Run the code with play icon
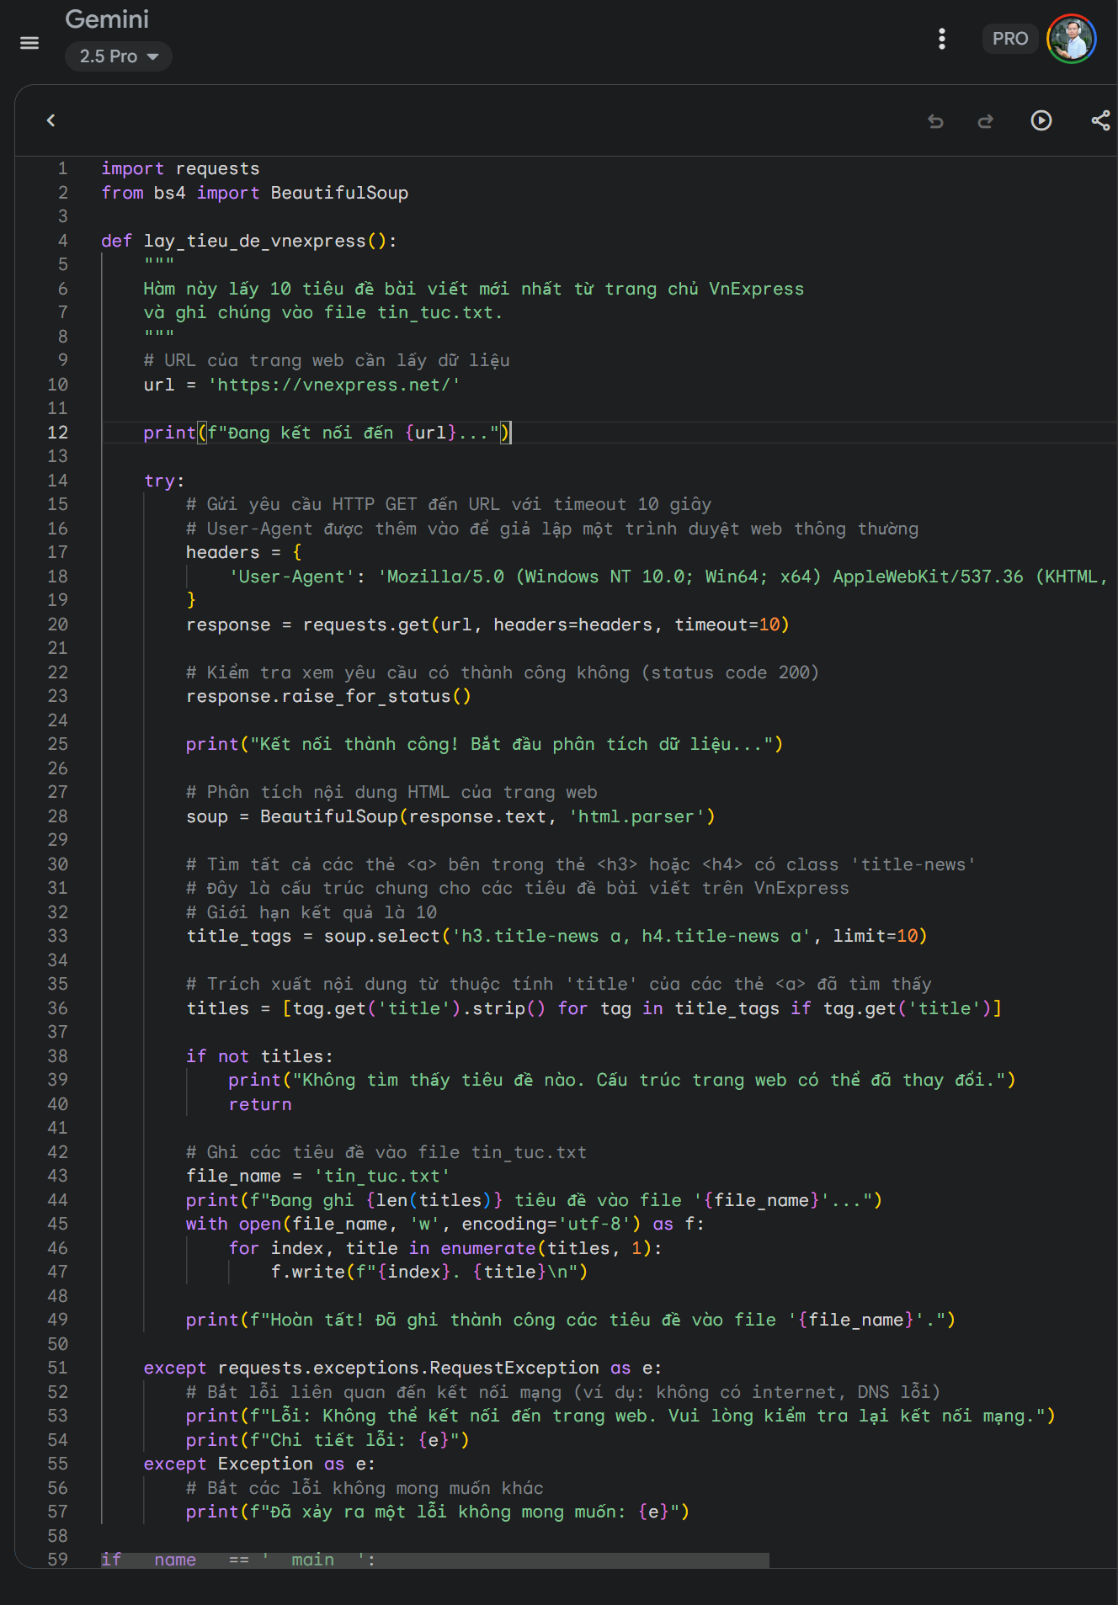The height and width of the screenshot is (1605, 1118). coord(1041,120)
